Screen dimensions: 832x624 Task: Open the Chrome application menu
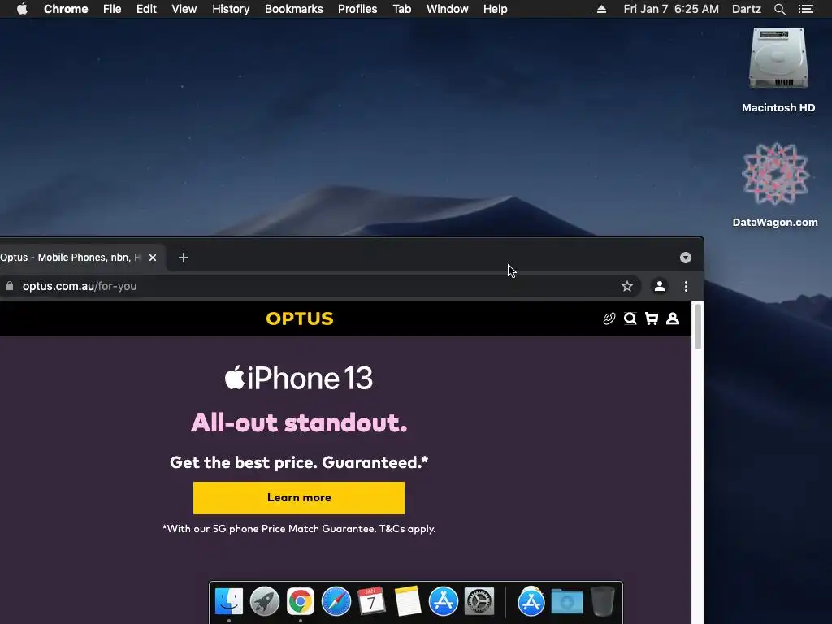(66, 9)
